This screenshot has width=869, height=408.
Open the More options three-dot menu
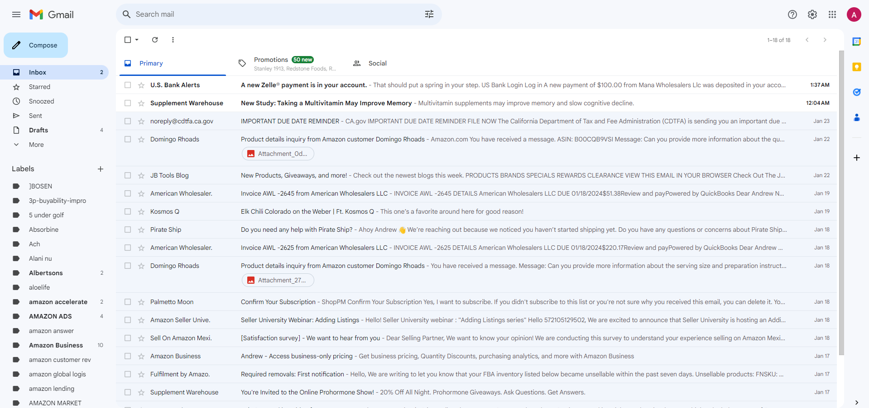tap(173, 40)
